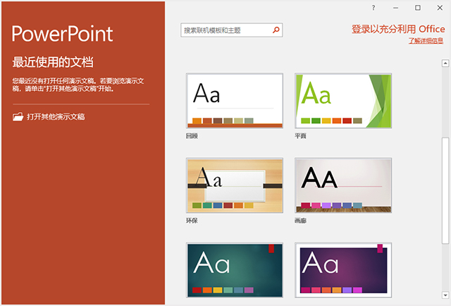The width and height of the screenshot is (451, 306).
Task: Click the 最近使用的文档 heading
Action: pos(53,62)
